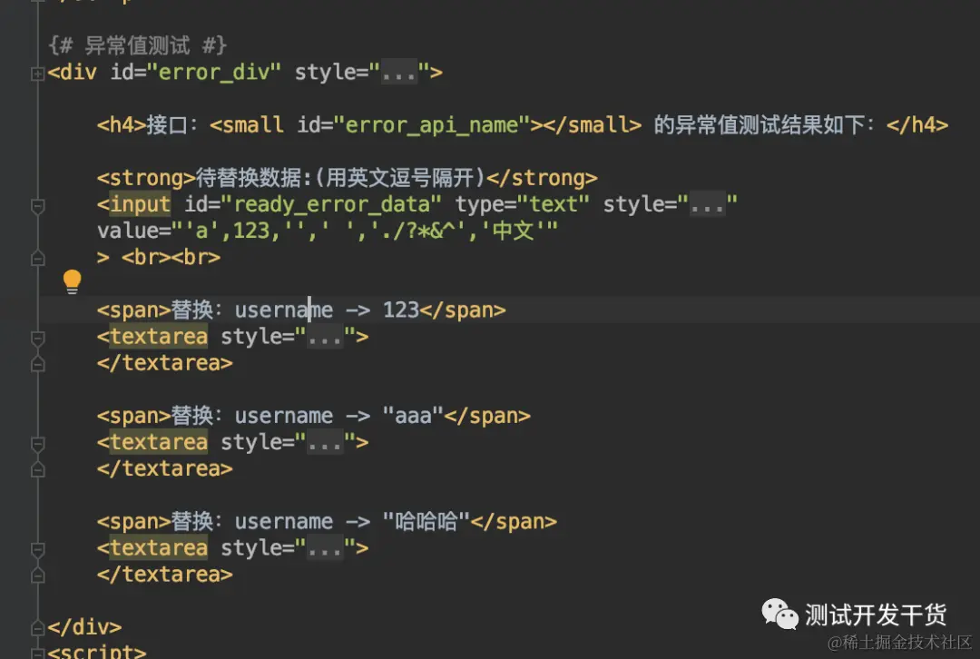Viewport: 980px width, 659px height.
Task: Click the <small tag name
Action: click(x=246, y=125)
